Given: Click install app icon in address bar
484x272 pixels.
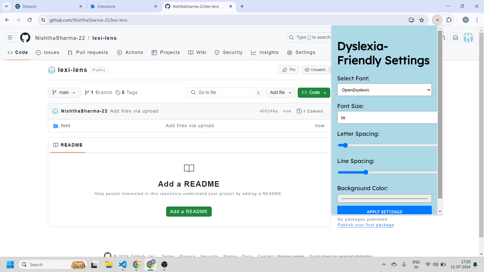Looking at the screenshot, I should pos(411,20).
